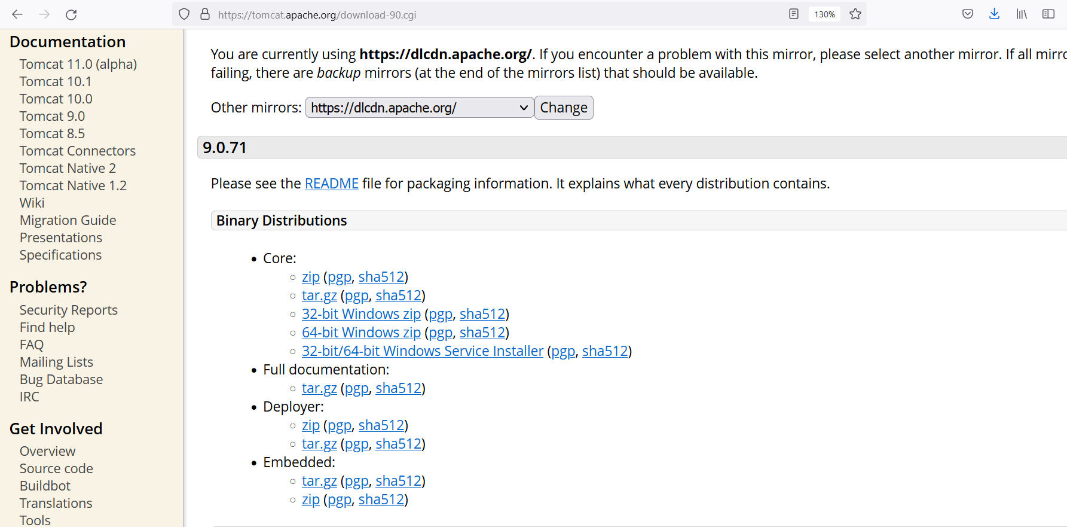Open pgp for Windows Service Installer

(x=563, y=352)
